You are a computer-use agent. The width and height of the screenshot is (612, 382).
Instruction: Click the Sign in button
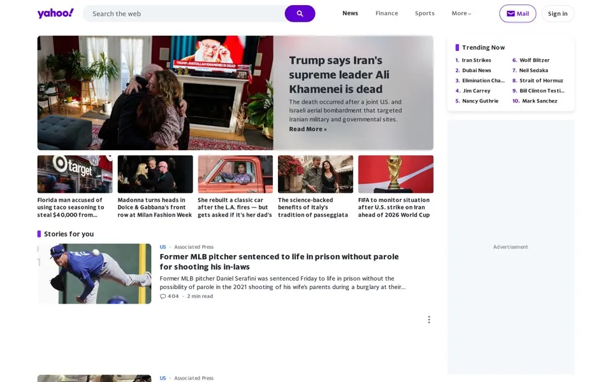click(558, 13)
